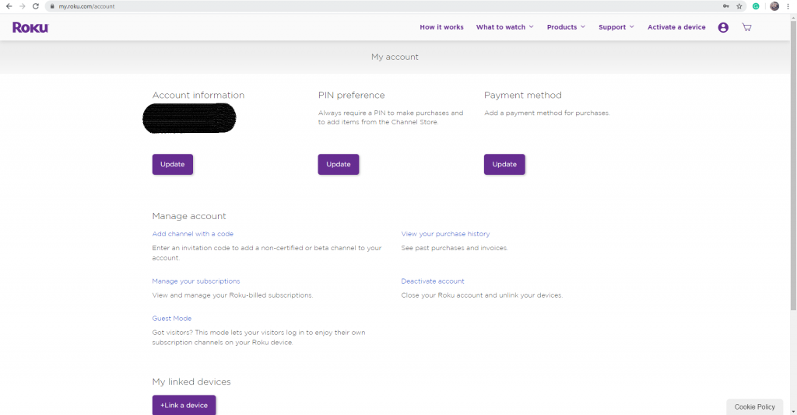This screenshot has height=415, width=797.
Task: Click 'View and manage your Roku-billed subscriptions.' text
Action: [x=232, y=295]
